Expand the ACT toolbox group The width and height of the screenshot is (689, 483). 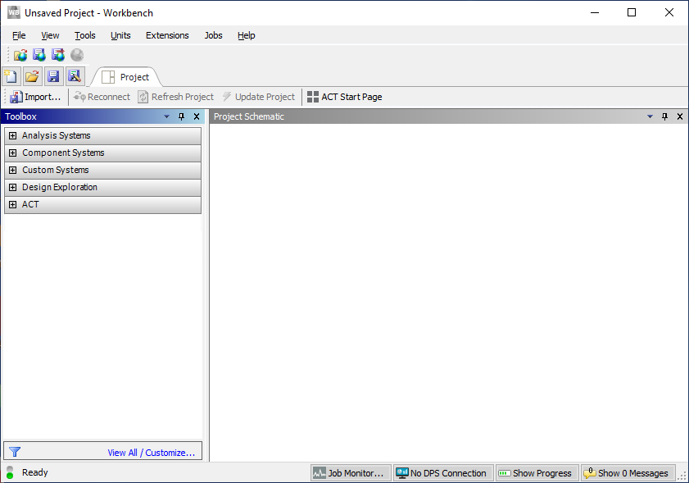(x=13, y=204)
